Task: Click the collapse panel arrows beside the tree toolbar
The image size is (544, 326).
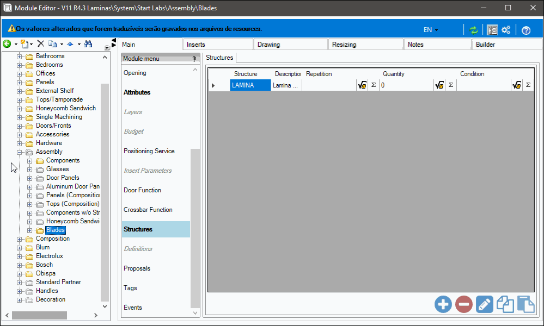Action: click(x=113, y=43)
